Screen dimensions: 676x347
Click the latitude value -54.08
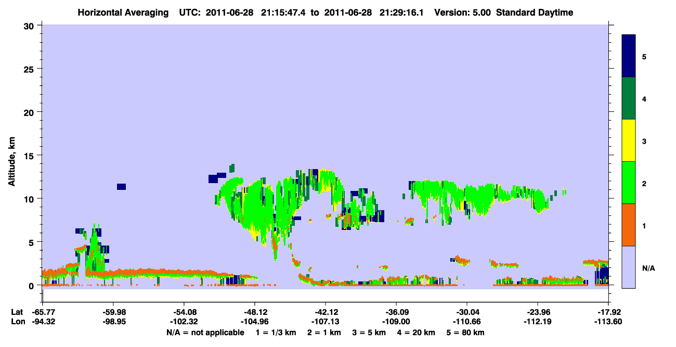184,312
